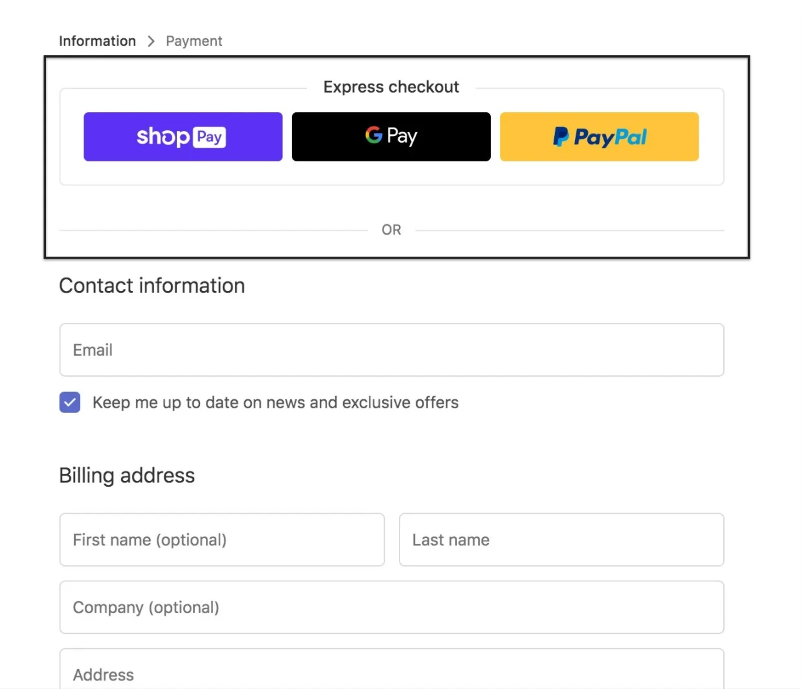Click the blue PayPal P logo
Screen dimensions: 801x689
point(561,137)
